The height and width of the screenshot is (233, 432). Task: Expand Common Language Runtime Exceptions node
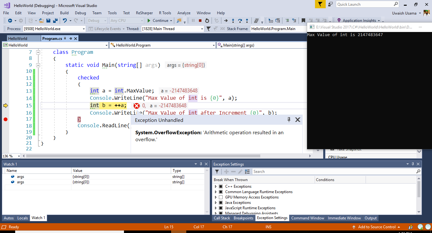point(216,192)
